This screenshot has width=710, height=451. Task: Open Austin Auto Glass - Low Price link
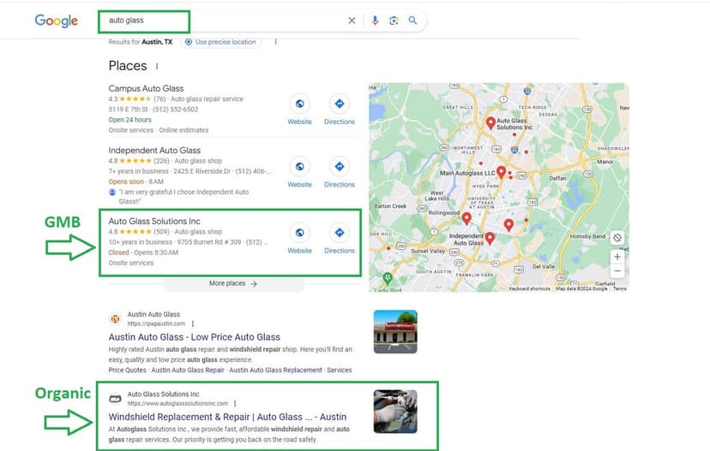(195, 337)
